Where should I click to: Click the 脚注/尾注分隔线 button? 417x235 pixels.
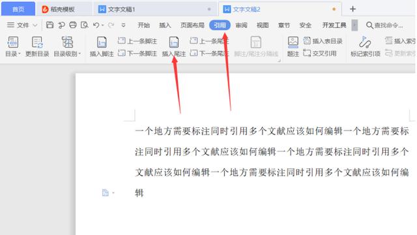[x=256, y=47]
